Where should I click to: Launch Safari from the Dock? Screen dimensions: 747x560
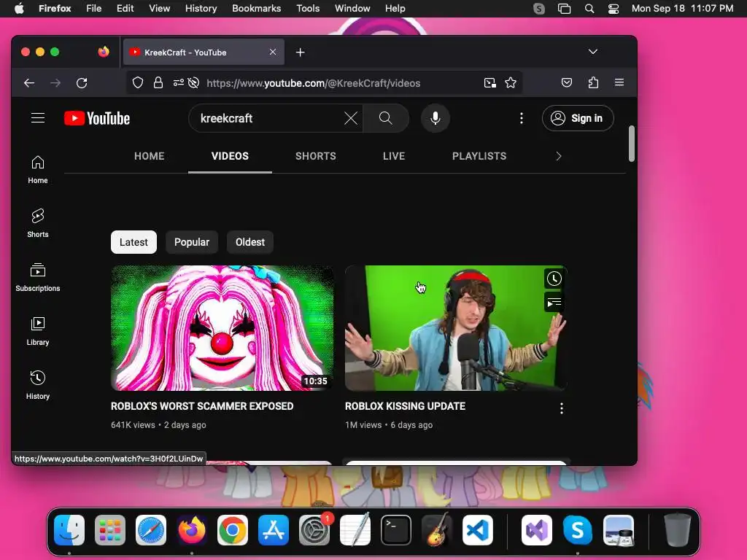click(x=151, y=530)
